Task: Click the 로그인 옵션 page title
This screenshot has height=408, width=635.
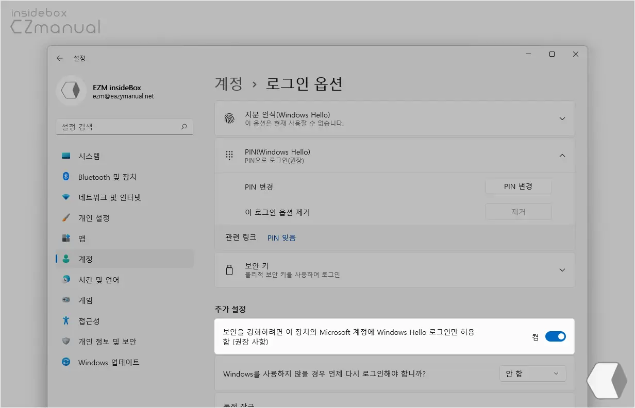Action: 304,83
